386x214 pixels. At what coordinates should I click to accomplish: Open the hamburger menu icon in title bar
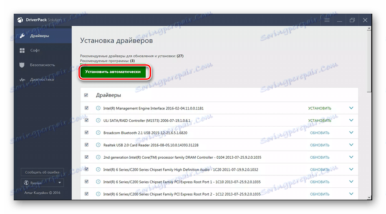(327, 20)
